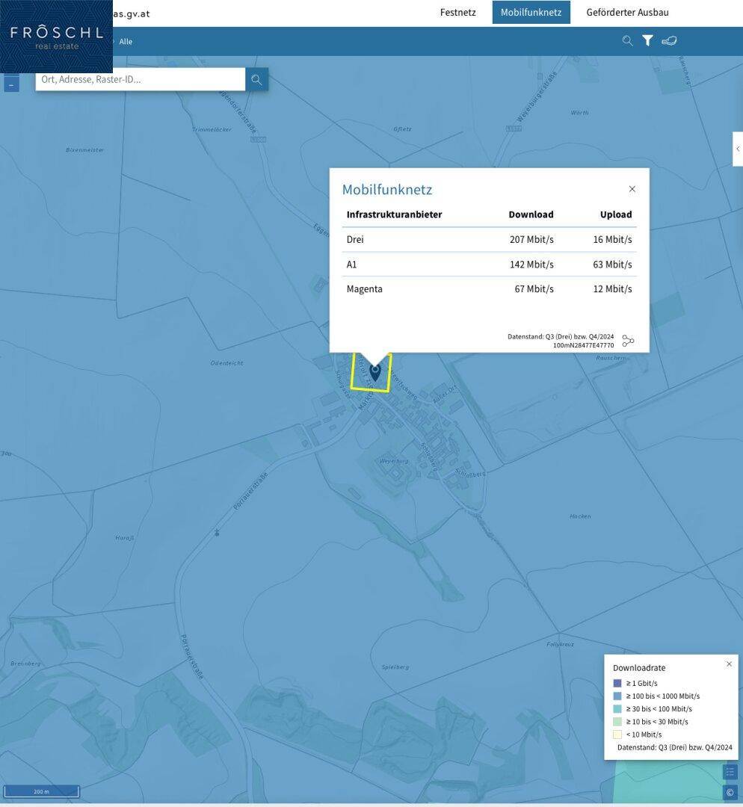Click the Ort, Adresse, Raster-ID search field
The width and height of the screenshot is (743, 807).
[x=141, y=79]
